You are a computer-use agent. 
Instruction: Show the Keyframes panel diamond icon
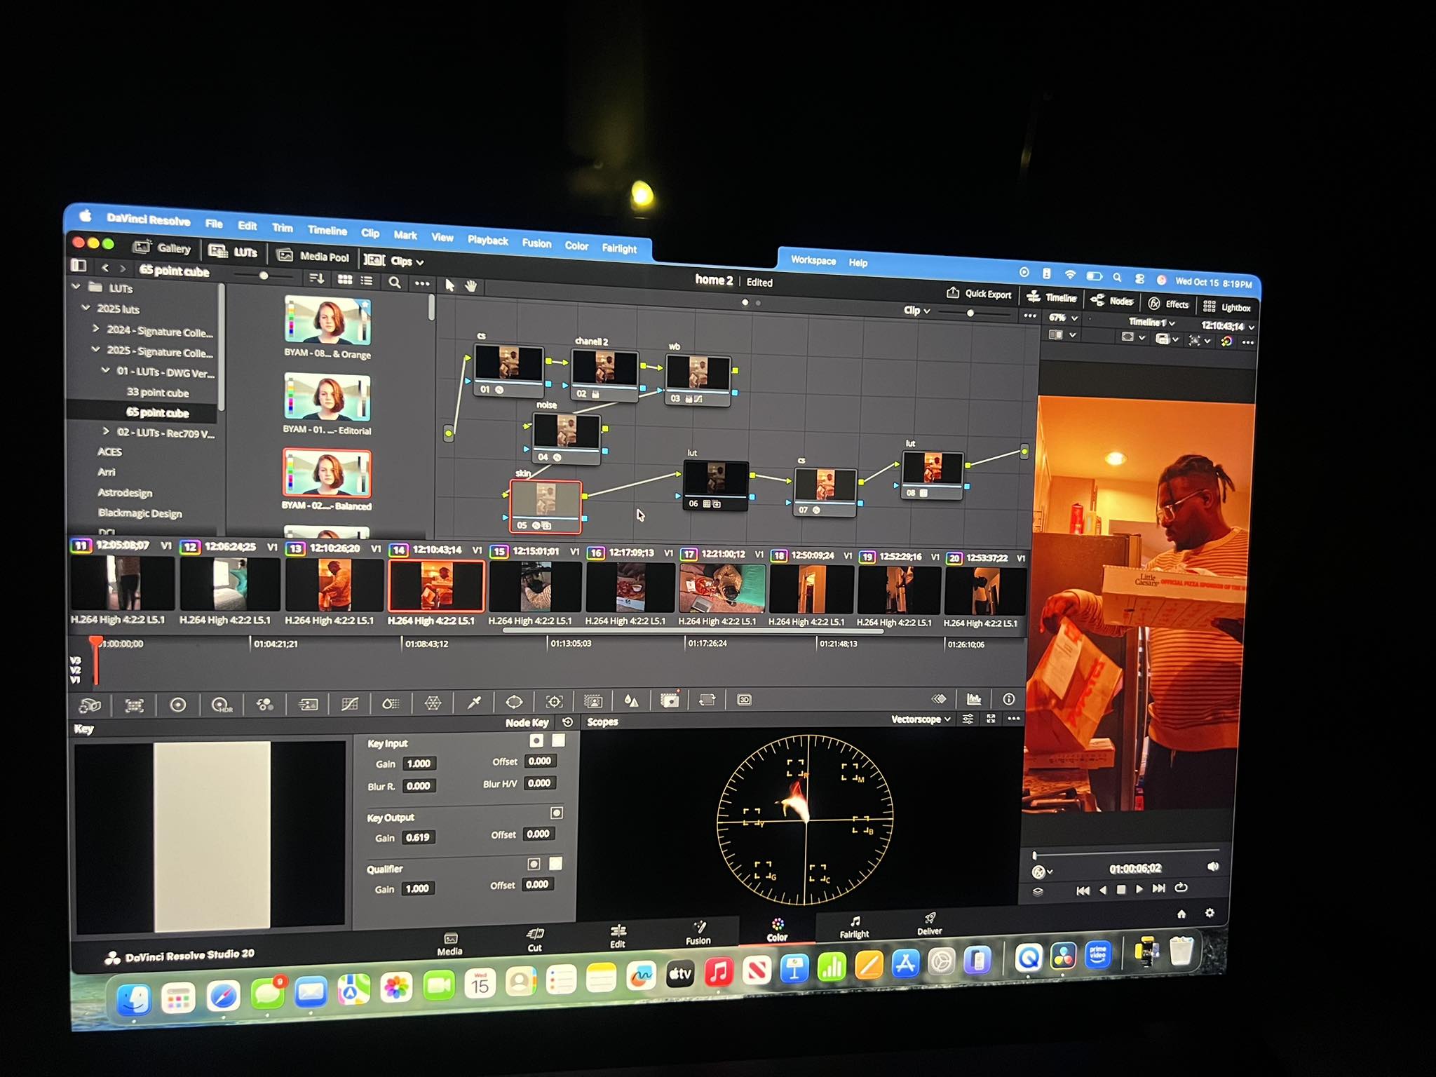[938, 698]
